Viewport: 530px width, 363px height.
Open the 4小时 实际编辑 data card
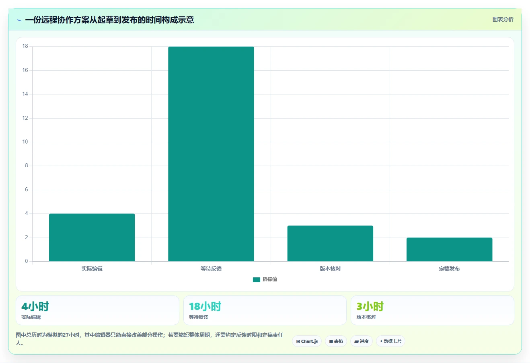point(97,310)
